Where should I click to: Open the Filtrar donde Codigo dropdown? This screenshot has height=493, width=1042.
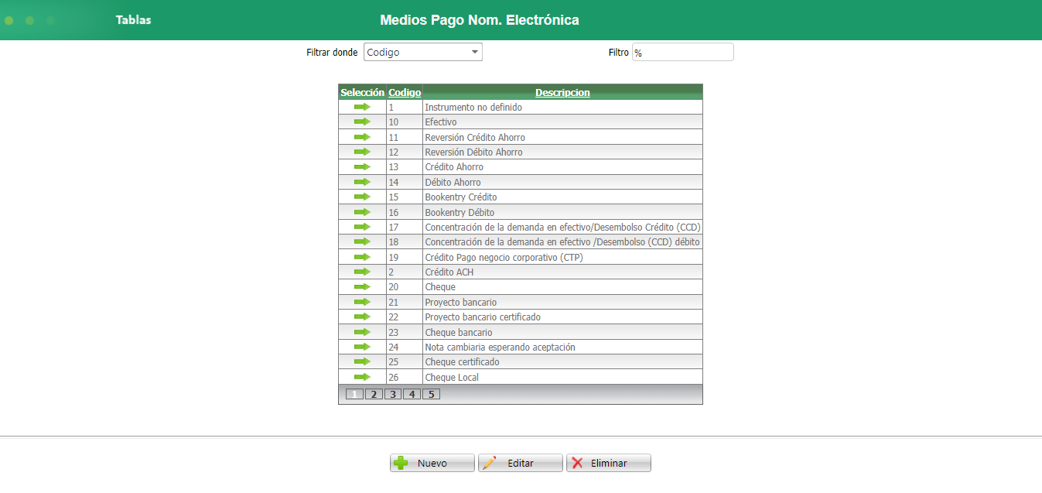tap(423, 52)
